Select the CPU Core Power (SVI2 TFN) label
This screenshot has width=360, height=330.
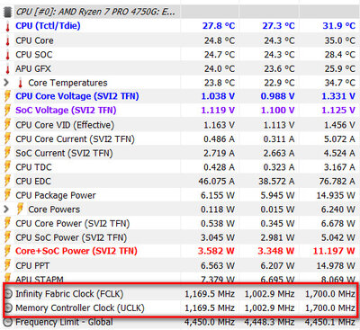pyautogui.click(x=73, y=223)
